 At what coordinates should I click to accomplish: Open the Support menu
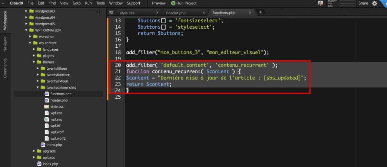coord(134,3)
